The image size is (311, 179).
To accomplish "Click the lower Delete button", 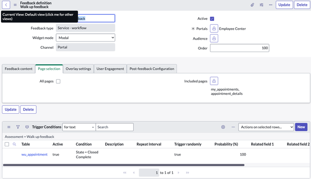I will pyautogui.click(x=28, y=110).
